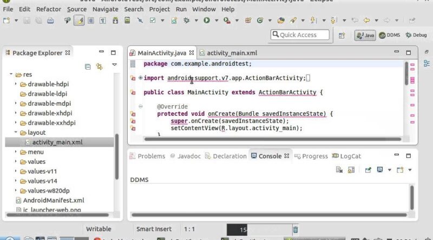Switch to the Problems tab
Image resolution: width=433 pixels, height=240 pixels.
point(147,156)
